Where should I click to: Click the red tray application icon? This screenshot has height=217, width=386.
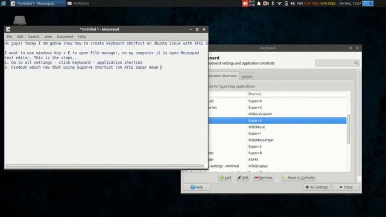[245, 4]
